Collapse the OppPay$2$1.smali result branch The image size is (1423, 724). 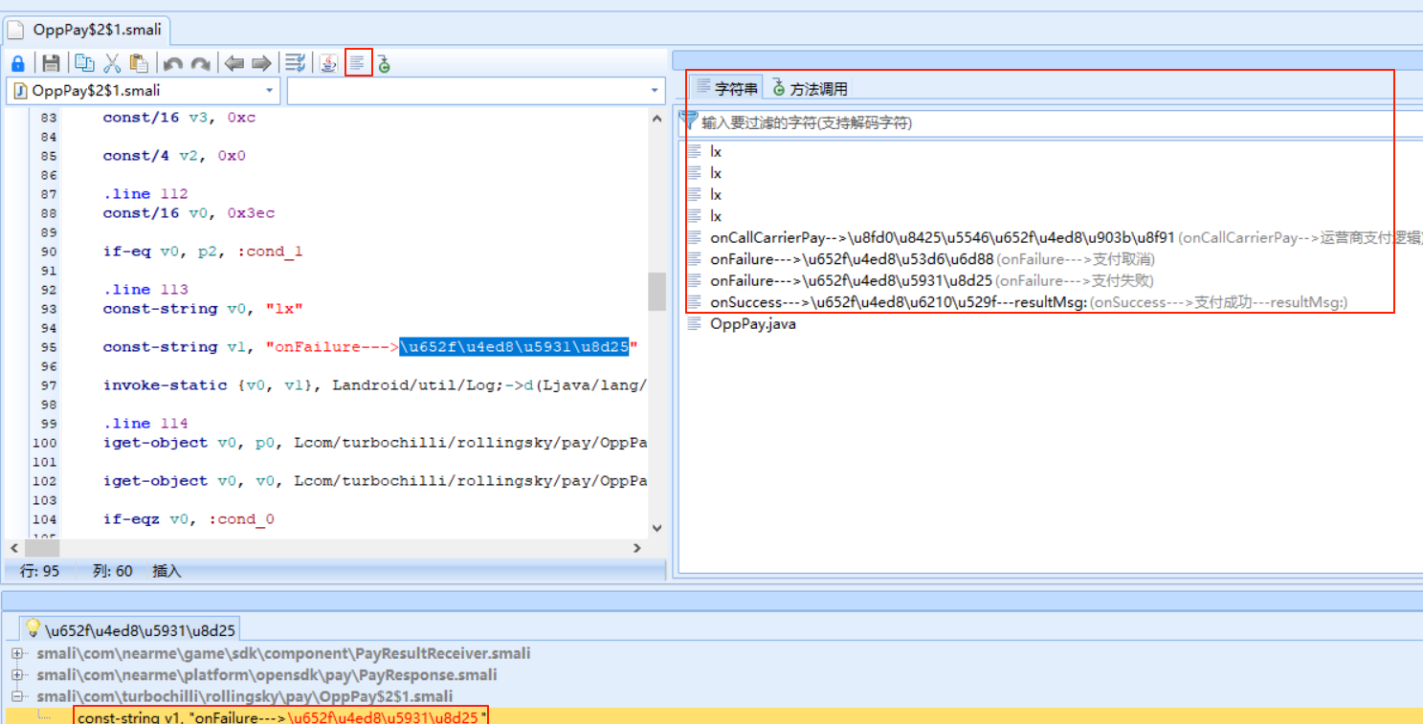[17, 696]
